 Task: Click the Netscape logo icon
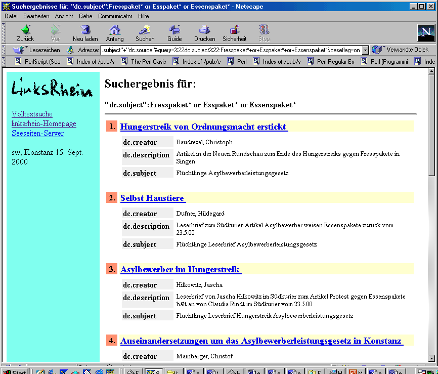pos(425,32)
